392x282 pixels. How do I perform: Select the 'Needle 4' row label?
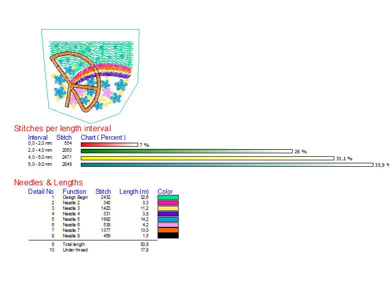[x=71, y=214]
